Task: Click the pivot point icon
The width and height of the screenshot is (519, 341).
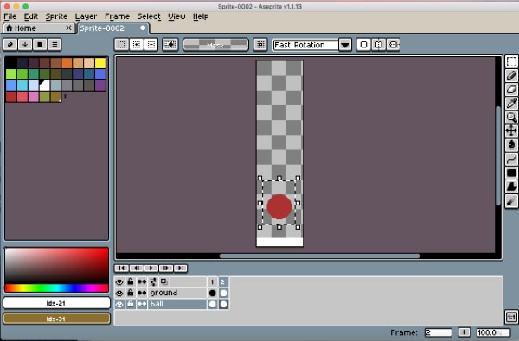Action: [260, 44]
